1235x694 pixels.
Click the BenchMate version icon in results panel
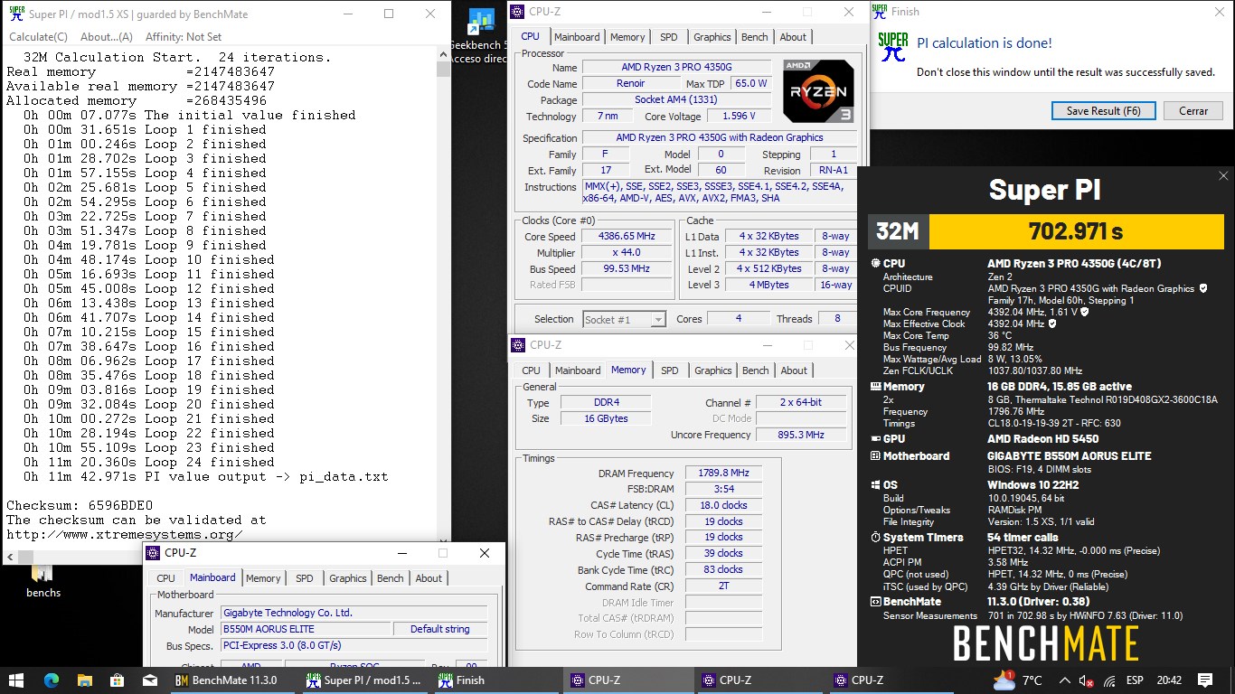[875, 602]
